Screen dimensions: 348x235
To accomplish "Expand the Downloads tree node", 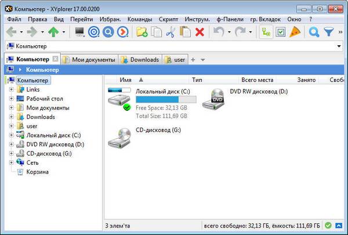I will 11,117.
